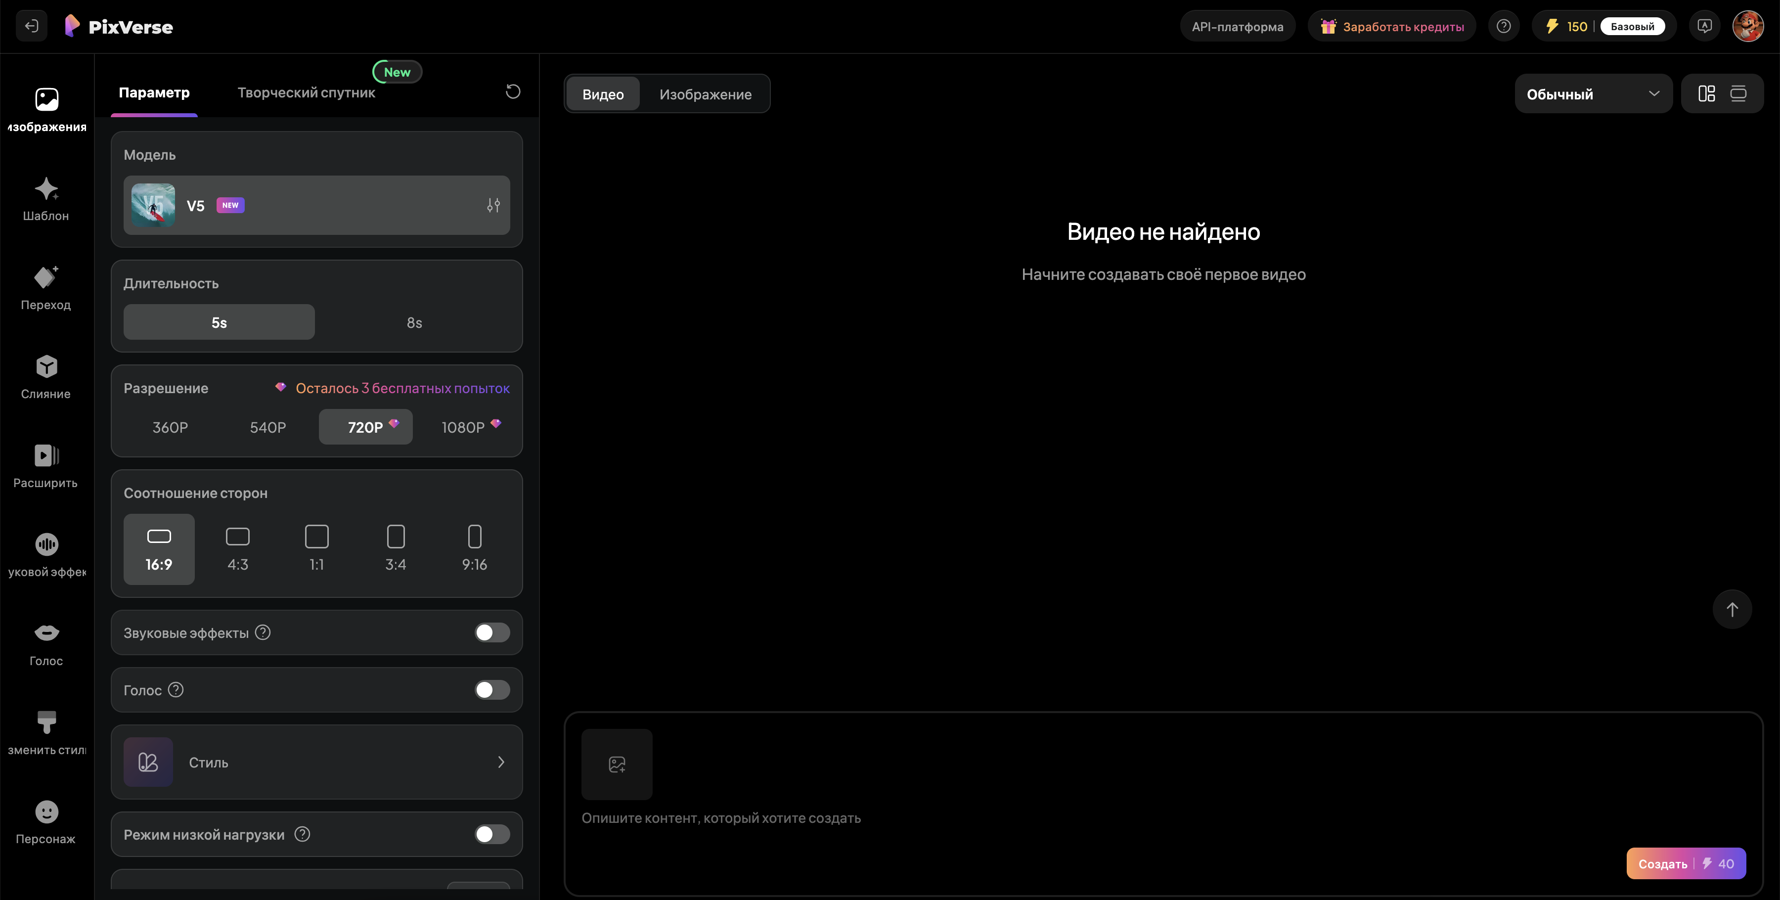Screen dimensions: 1780x900
Task: Turn on the Голос toggle switch
Action: (491, 690)
